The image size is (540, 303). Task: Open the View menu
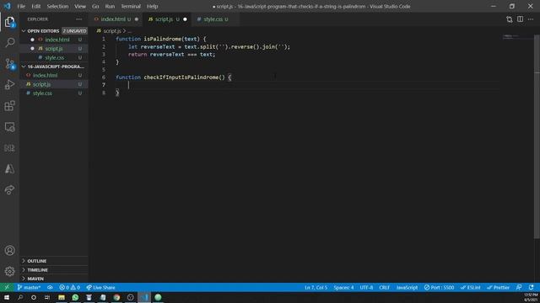(x=80, y=6)
